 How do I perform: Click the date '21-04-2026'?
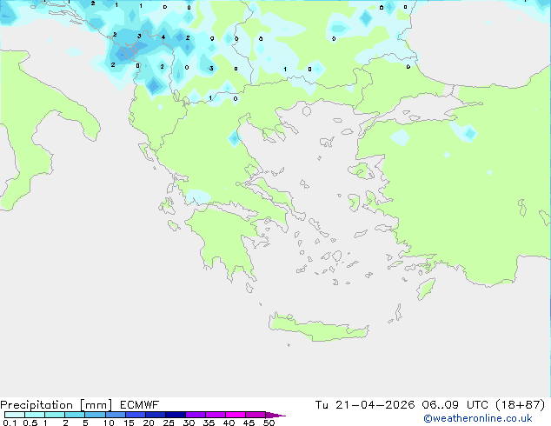[x=375, y=405]
